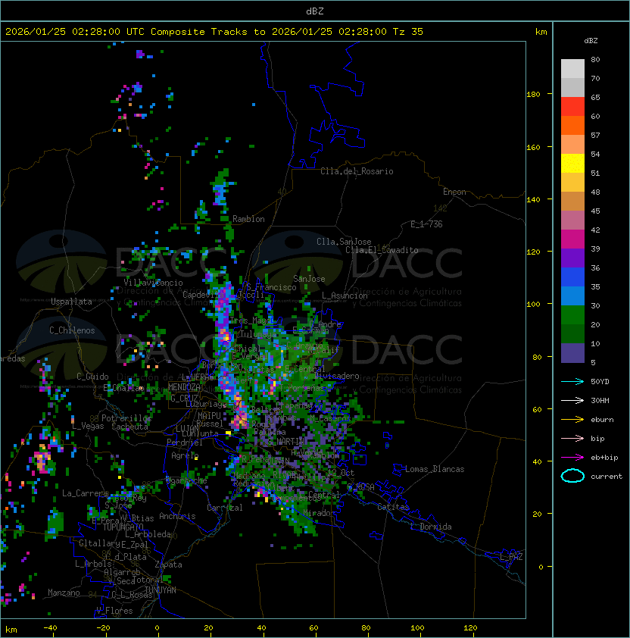Click the '50YD' legend label
This screenshot has width=630, height=638.
click(x=600, y=382)
